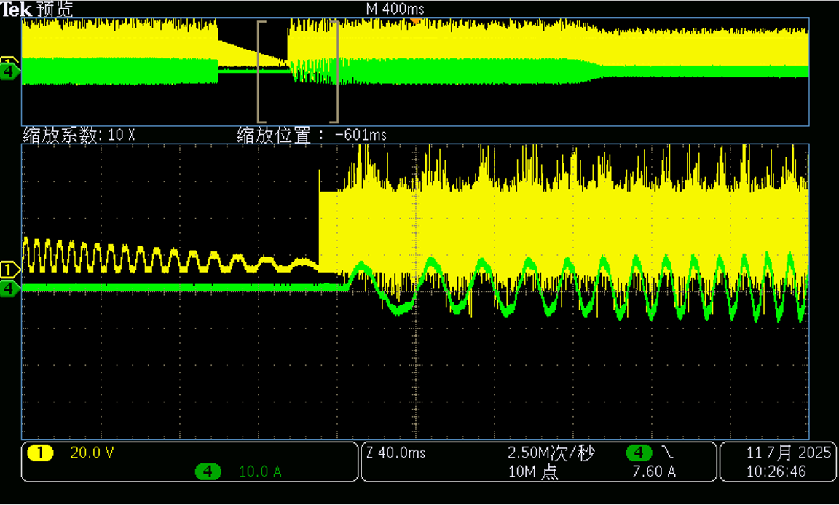The image size is (839, 505).
Task: Click the falling edge trigger slope icon
Action: pos(666,453)
